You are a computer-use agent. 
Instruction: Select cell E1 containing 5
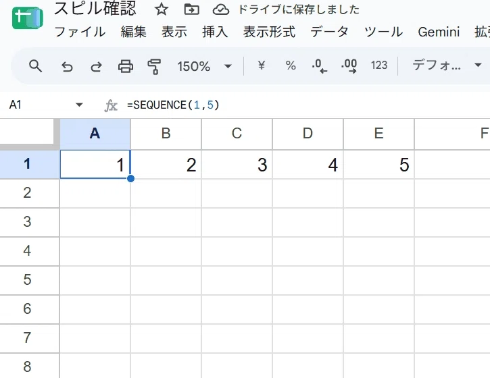[x=378, y=164]
